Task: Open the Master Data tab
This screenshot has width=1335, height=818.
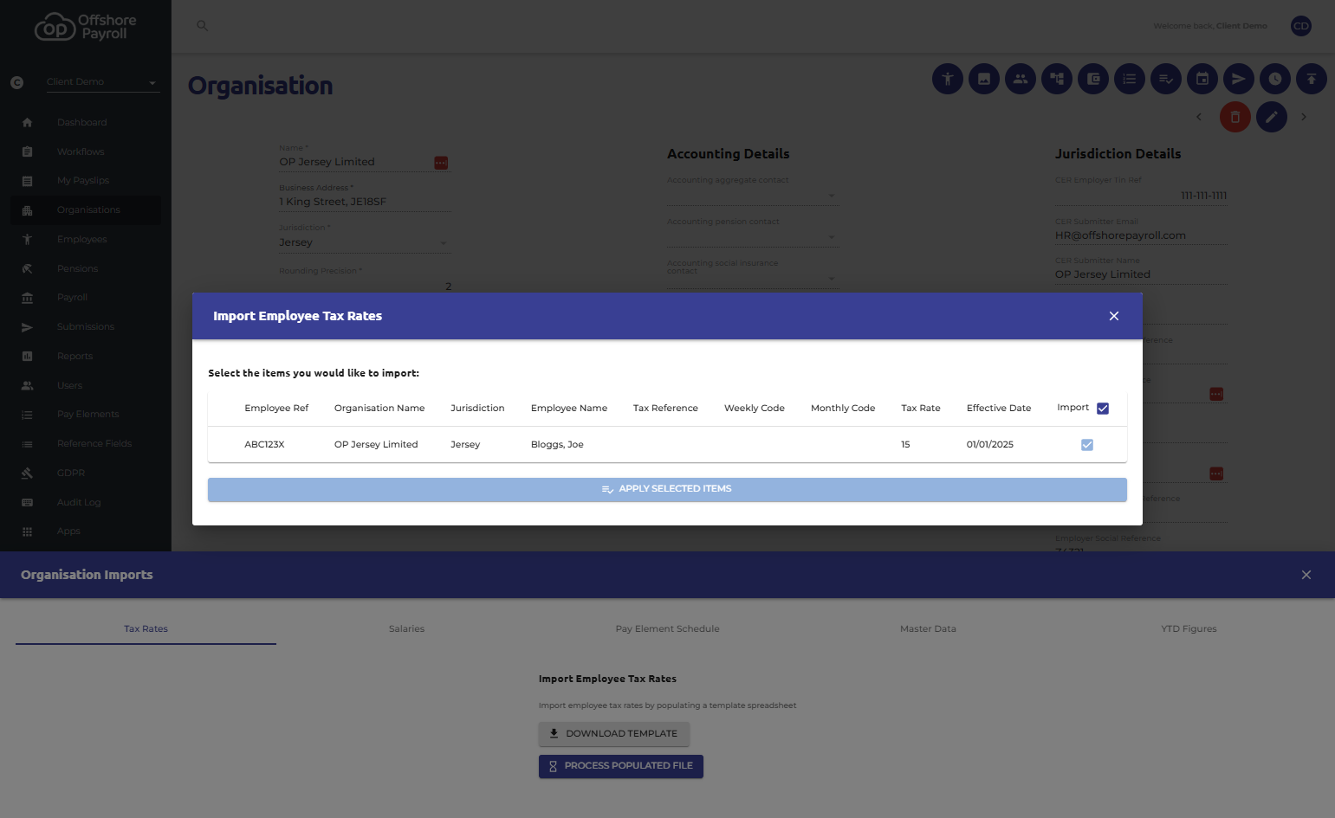Action: click(928, 629)
